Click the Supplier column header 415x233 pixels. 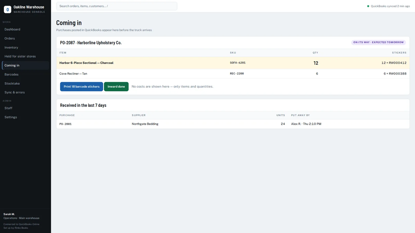[139, 115]
